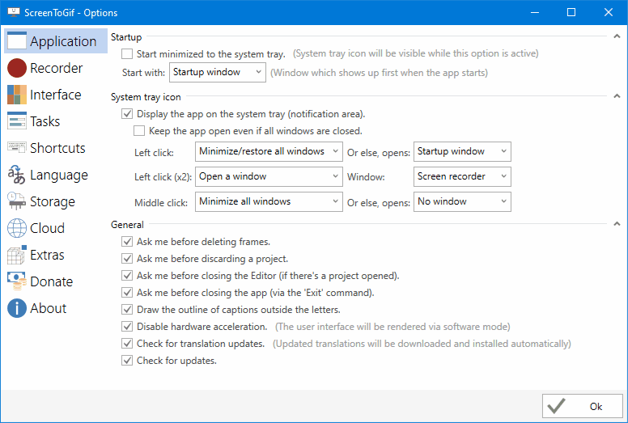Uncheck Disable hardware acceleration
Screen dimensions: 628x423
127,327
